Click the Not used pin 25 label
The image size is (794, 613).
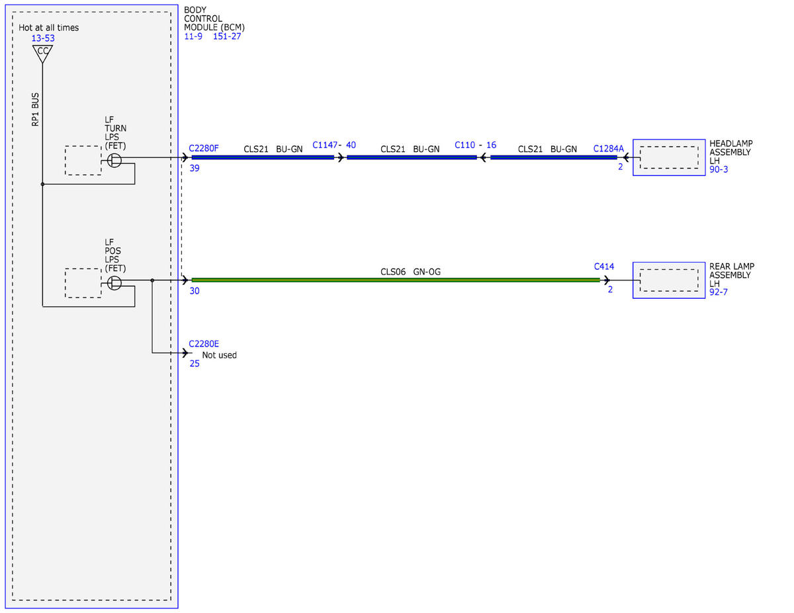click(219, 355)
